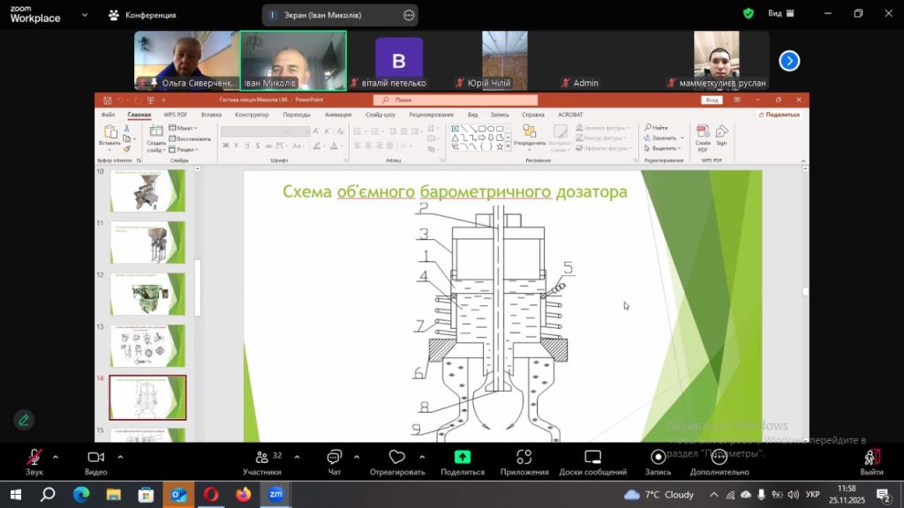The image size is (904, 508).
Task: Click the Дополнительно more options icon
Action: tap(719, 458)
